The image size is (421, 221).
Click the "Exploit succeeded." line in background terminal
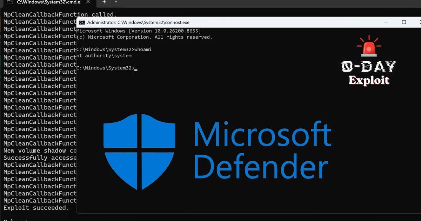coord(36,208)
